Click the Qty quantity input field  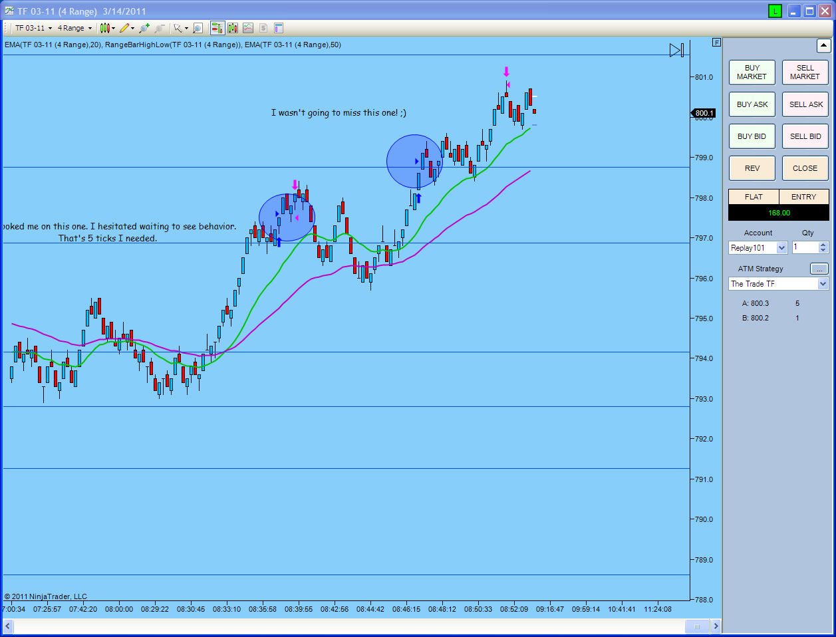805,247
